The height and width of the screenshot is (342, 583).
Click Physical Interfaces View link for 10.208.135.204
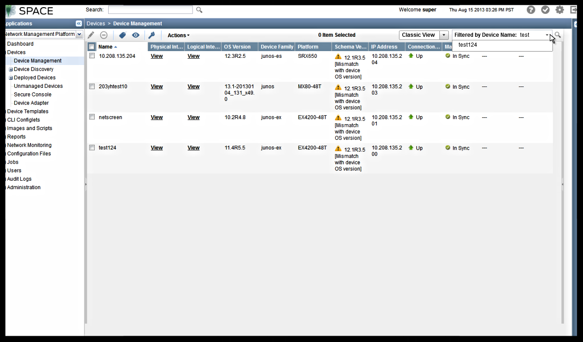click(157, 56)
